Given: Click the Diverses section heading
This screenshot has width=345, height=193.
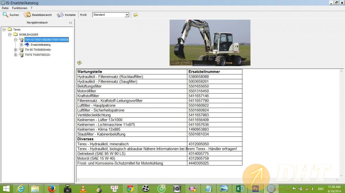Looking at the screenshot, I should pos(85,139).
